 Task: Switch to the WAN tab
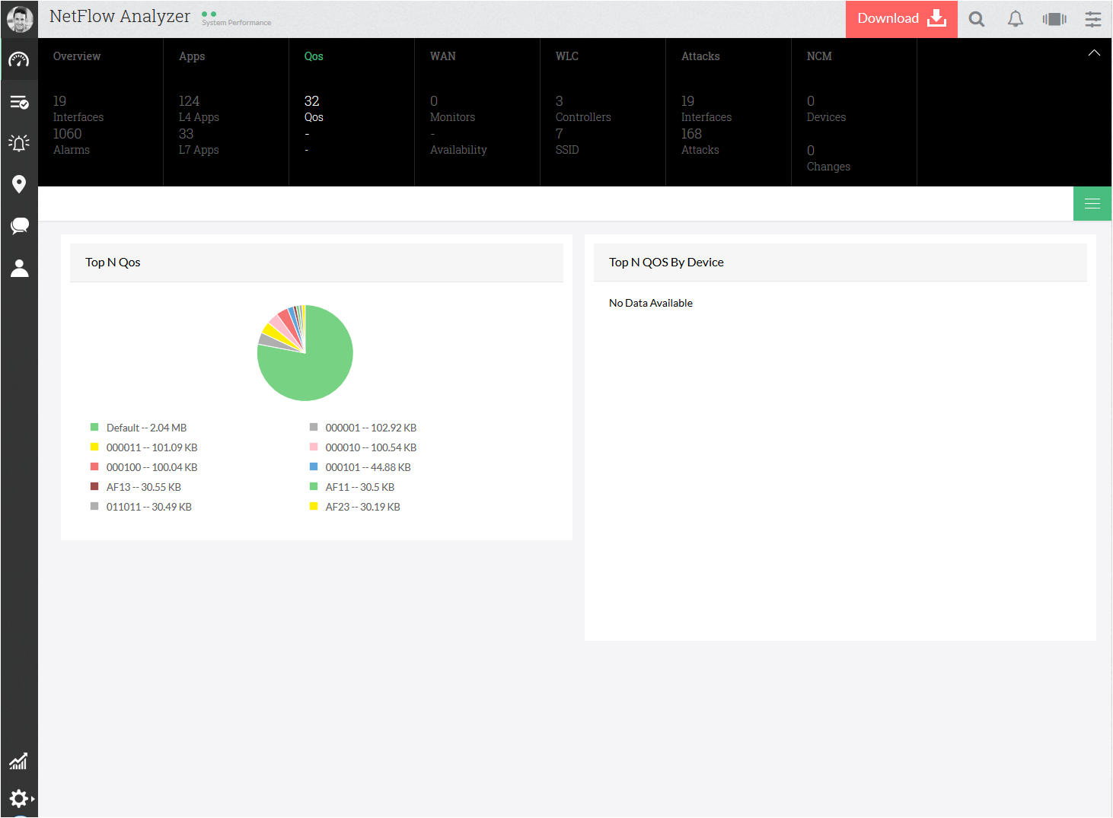coord(443,56)
